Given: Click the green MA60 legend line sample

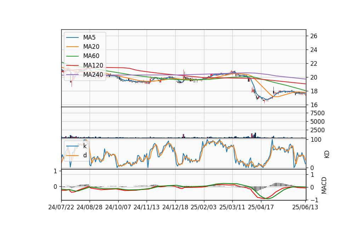Looking at the screenshot, I should tap(72, 56).
